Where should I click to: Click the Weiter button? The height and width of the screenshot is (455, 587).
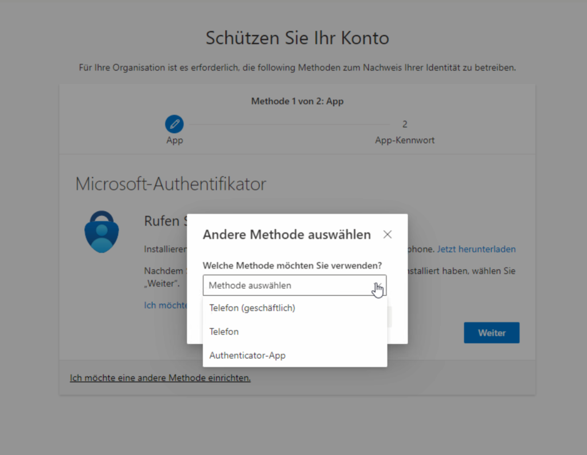pyautogui.click(x=491, y=333)
